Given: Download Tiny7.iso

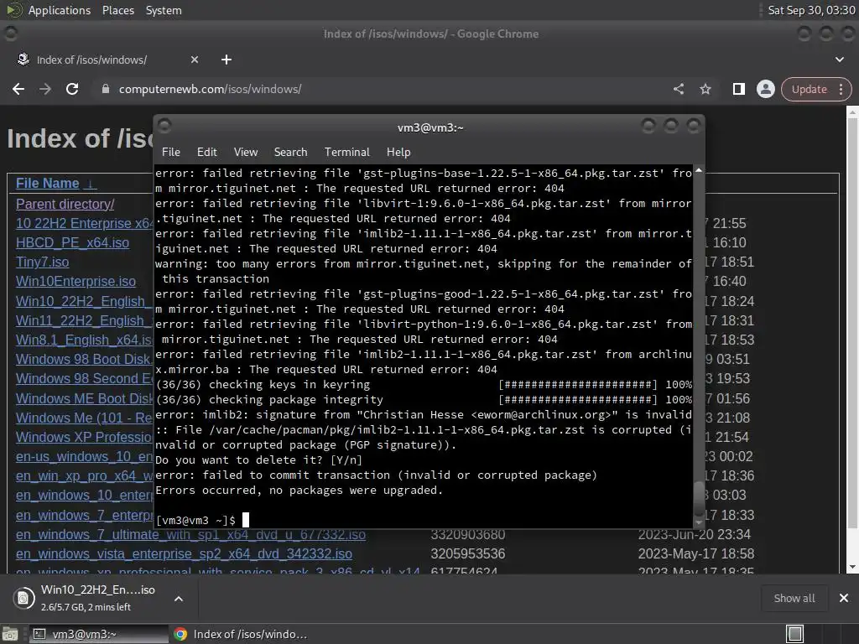Looking at the screenshot, I should point(42,262).
